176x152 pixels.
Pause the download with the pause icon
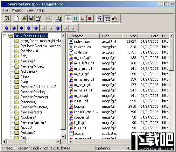point(75,18)
